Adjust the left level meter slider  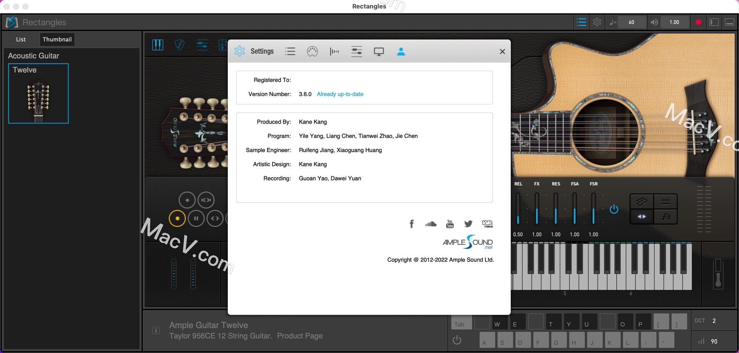[174, 273]
